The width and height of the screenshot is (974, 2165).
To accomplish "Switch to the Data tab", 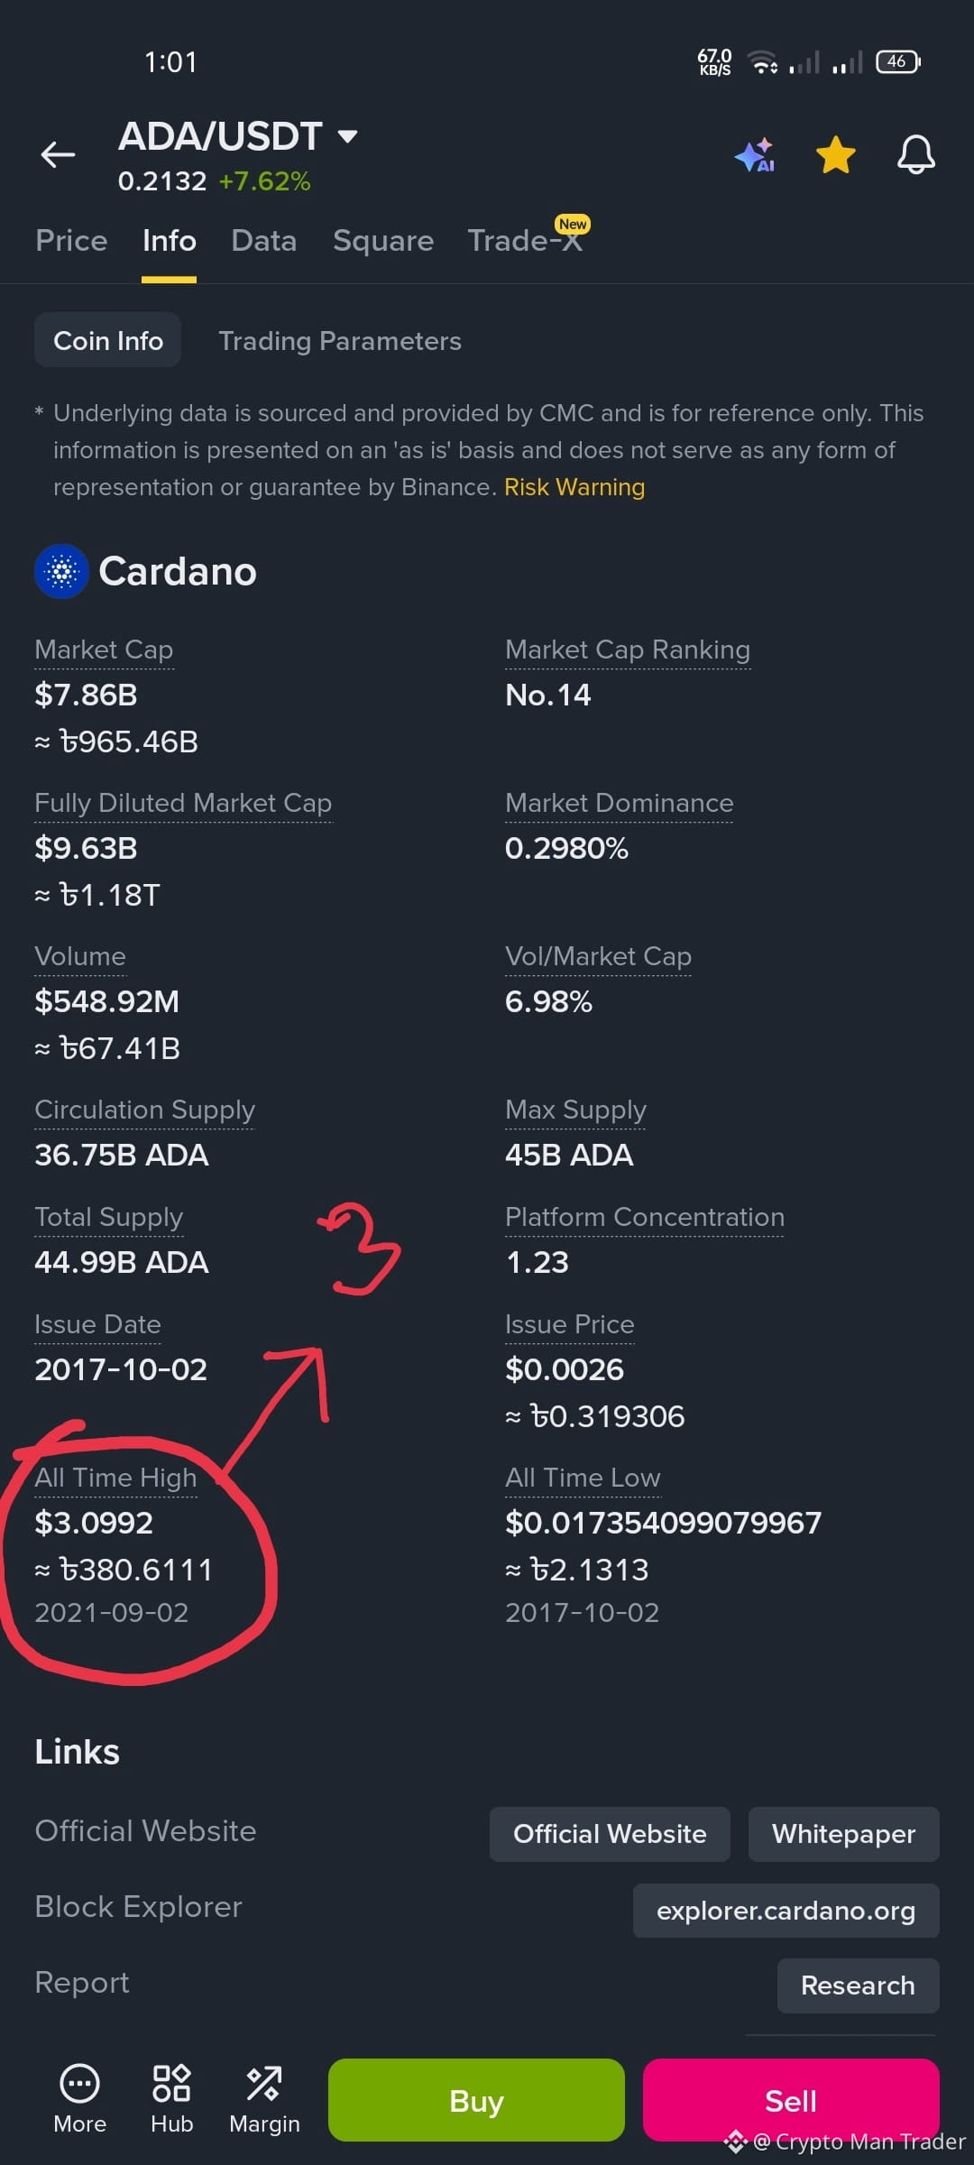I will (x=263, y=241).
